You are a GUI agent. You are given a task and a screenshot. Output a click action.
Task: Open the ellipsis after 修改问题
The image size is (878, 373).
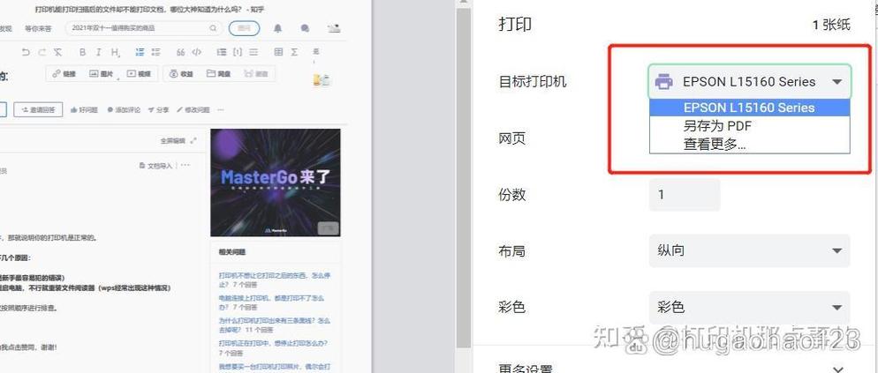tap(221, 109)
